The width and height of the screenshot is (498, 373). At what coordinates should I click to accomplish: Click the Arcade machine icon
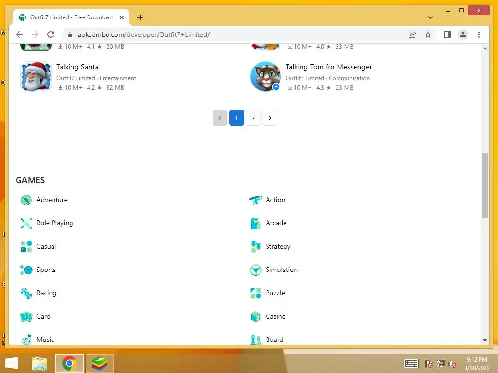click(255, 223)
